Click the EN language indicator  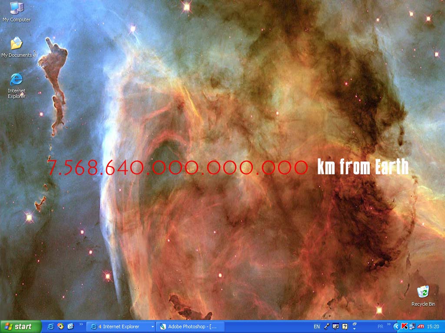317,326
